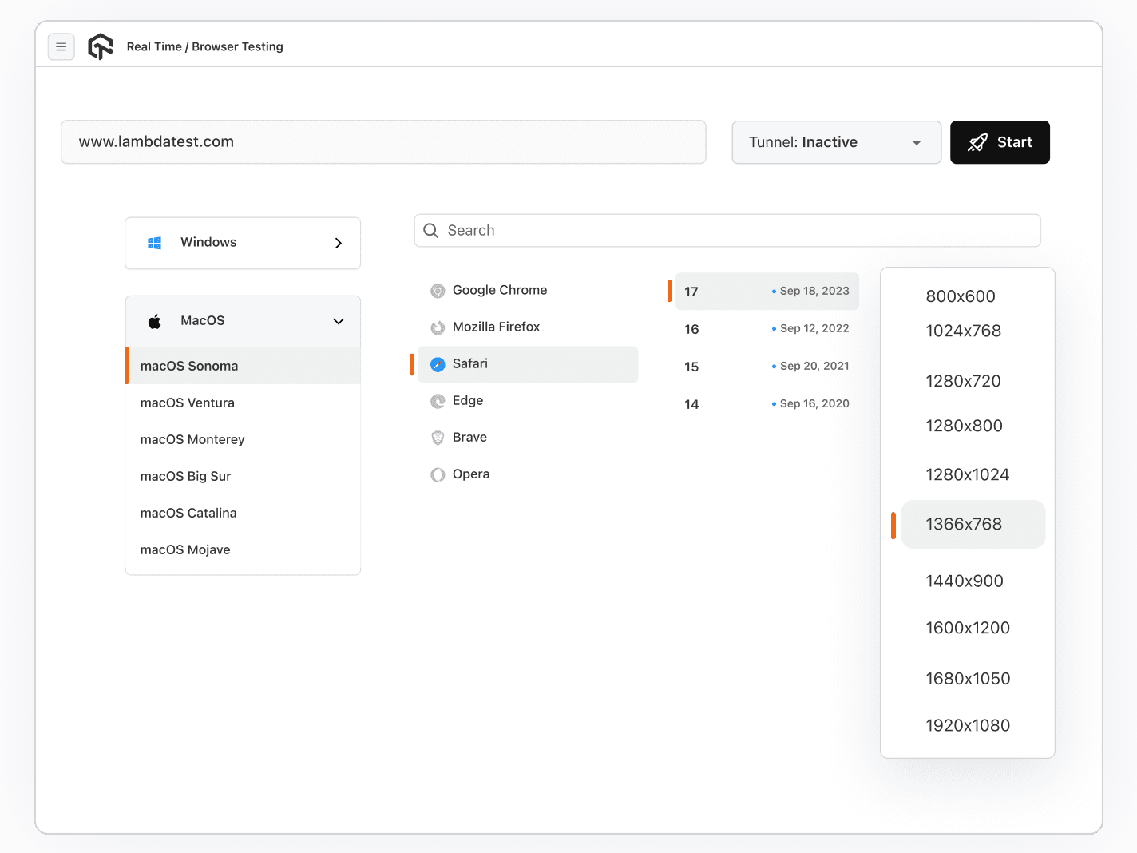Choose the Opera browser icon
The height and width of the screenshot is (853, 1137).
pos(438,474)
